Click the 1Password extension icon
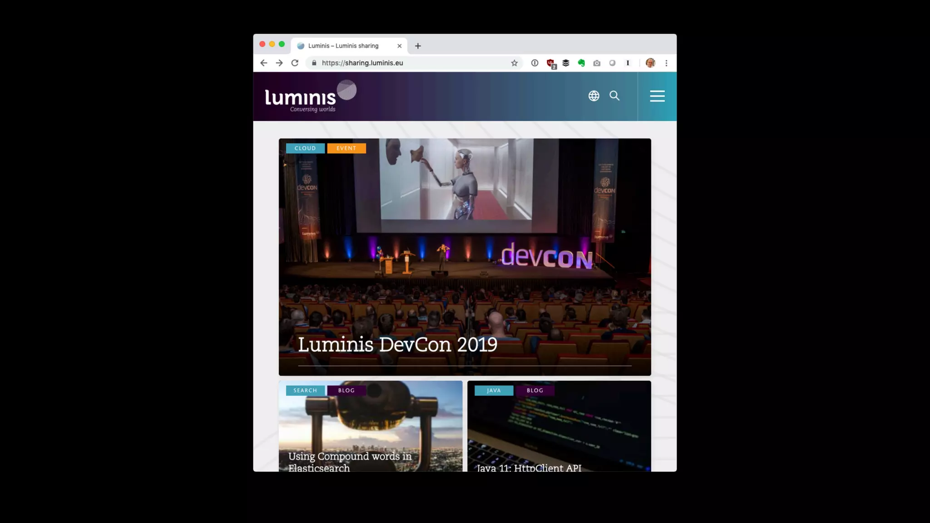 click(x=534, y=63)
